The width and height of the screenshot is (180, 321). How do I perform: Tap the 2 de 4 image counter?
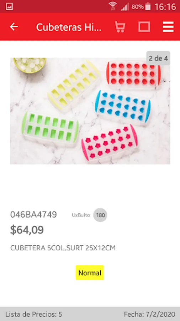(x=158, y=58)
